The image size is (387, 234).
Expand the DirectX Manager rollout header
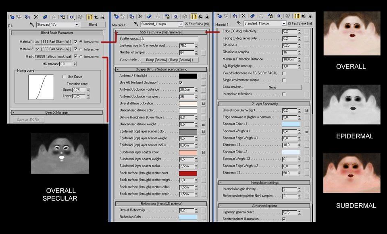coord(57,112)
